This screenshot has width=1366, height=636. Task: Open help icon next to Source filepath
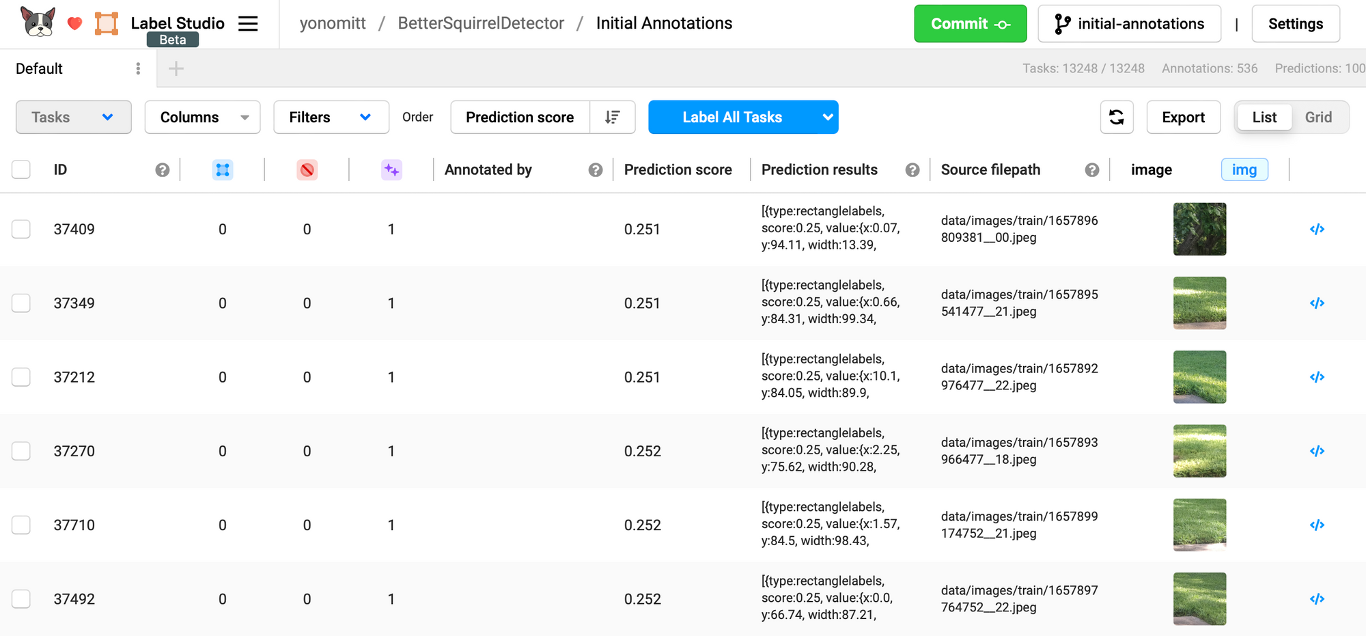pyautogui.click(x=1092, y=170)
